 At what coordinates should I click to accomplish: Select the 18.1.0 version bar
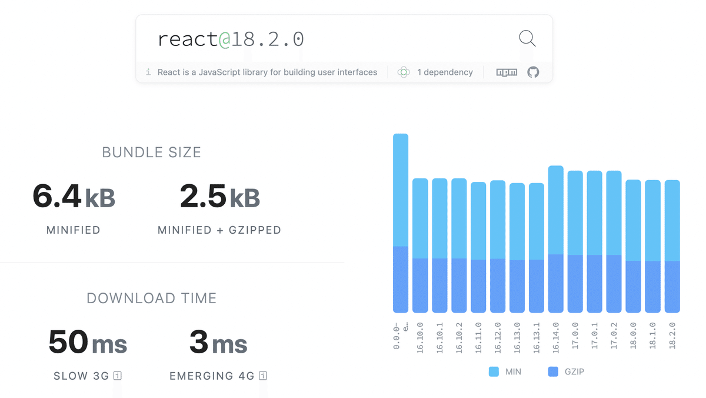(x=653, y=246)
